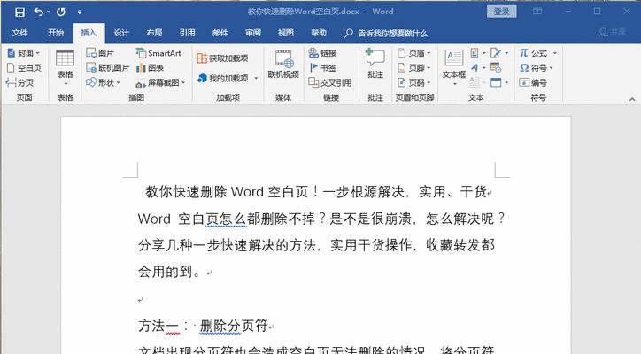Image resolution: width=641 pixels, height=354 pixels.
Task: Open the 公式 equation dropdown arrow
Action: (554, 53)
